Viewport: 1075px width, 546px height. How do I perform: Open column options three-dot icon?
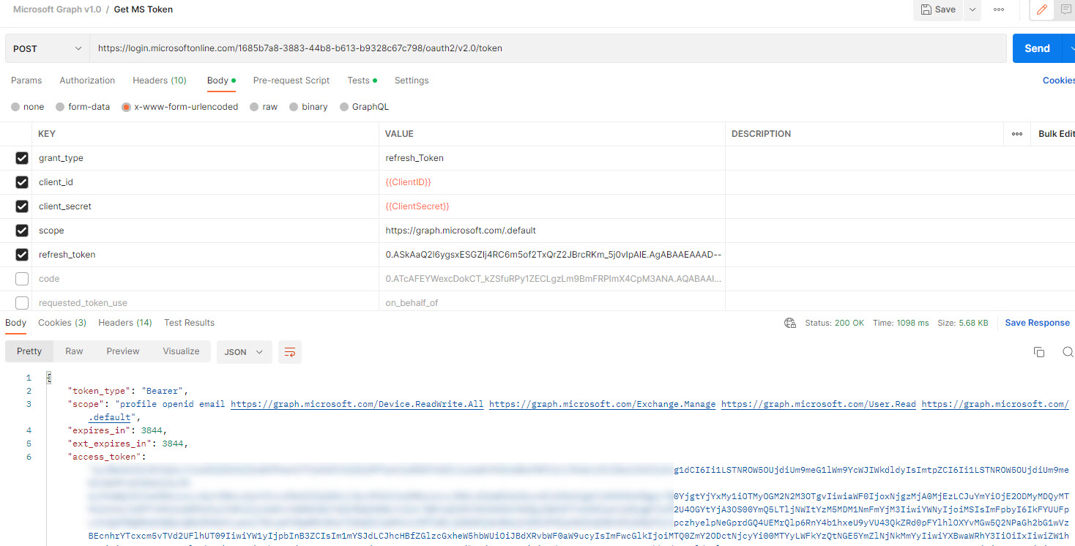coord(1016,134)
